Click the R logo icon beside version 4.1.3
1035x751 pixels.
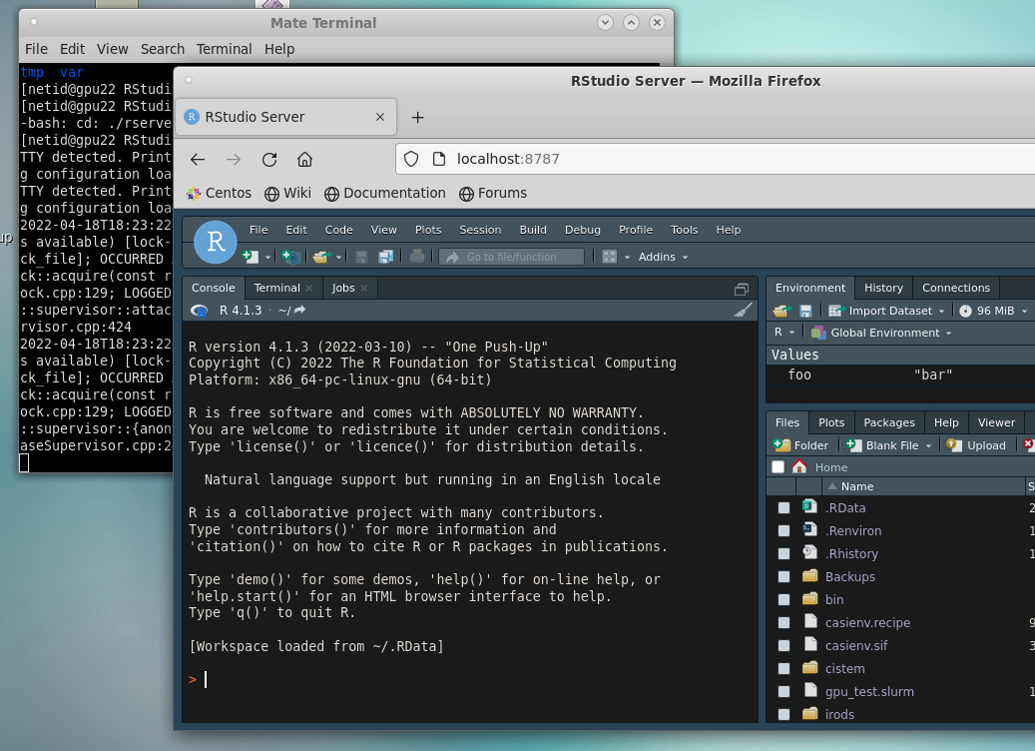pyautogui.click(x=199, y=311)
